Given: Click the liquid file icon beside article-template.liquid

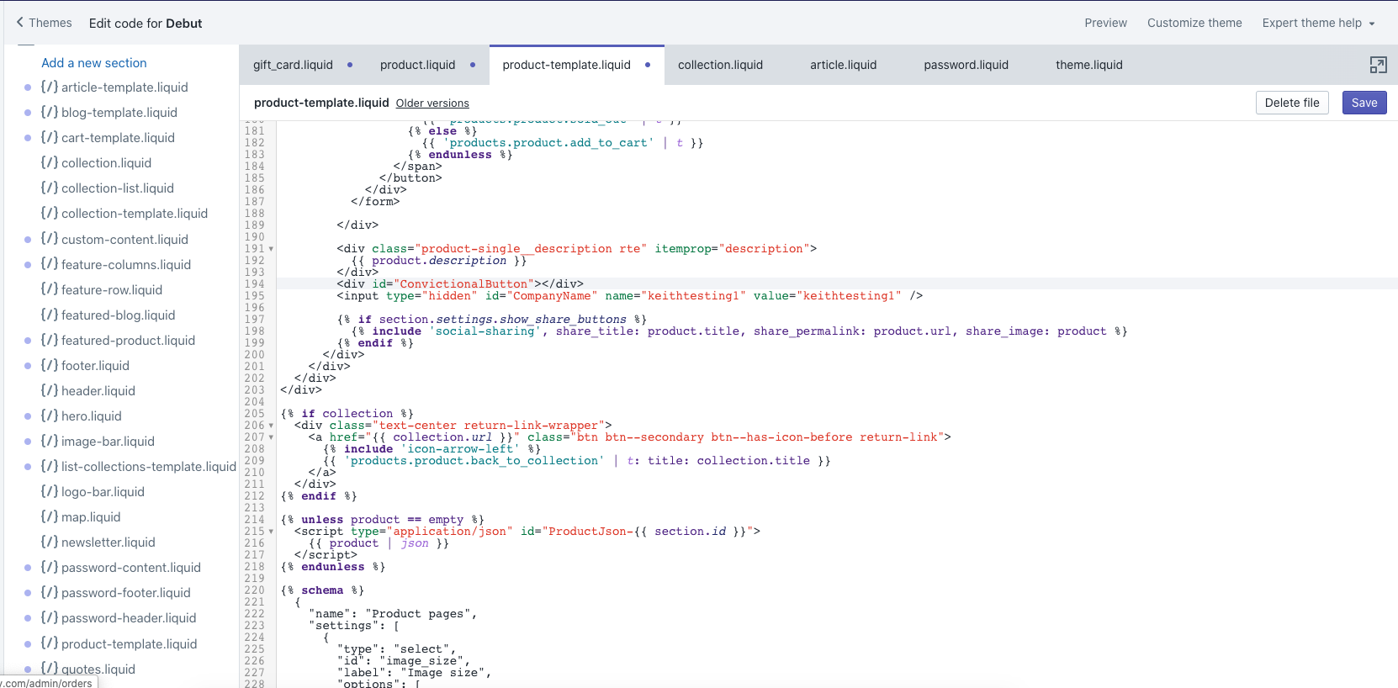Looking at the screenshot, I should click(x=50, y=87).
